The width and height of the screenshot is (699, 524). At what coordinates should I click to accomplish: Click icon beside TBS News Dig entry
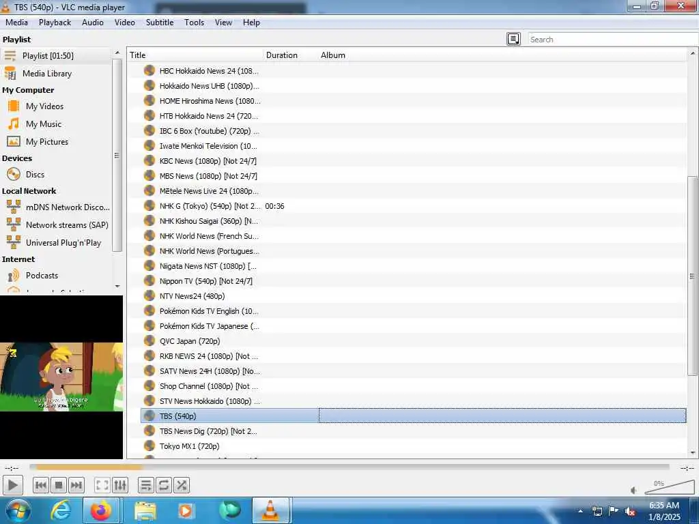[x=149, y=431]
